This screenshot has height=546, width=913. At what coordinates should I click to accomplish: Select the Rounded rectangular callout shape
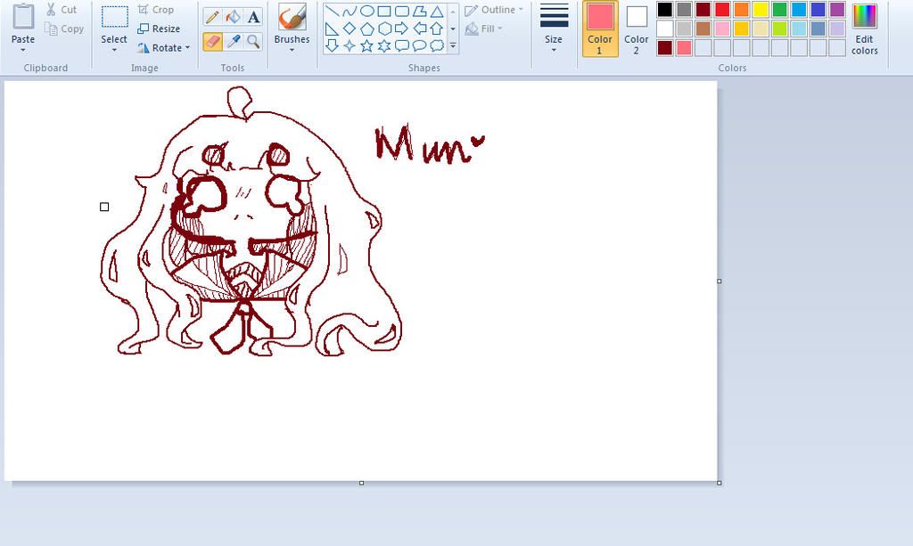(402, 46)
